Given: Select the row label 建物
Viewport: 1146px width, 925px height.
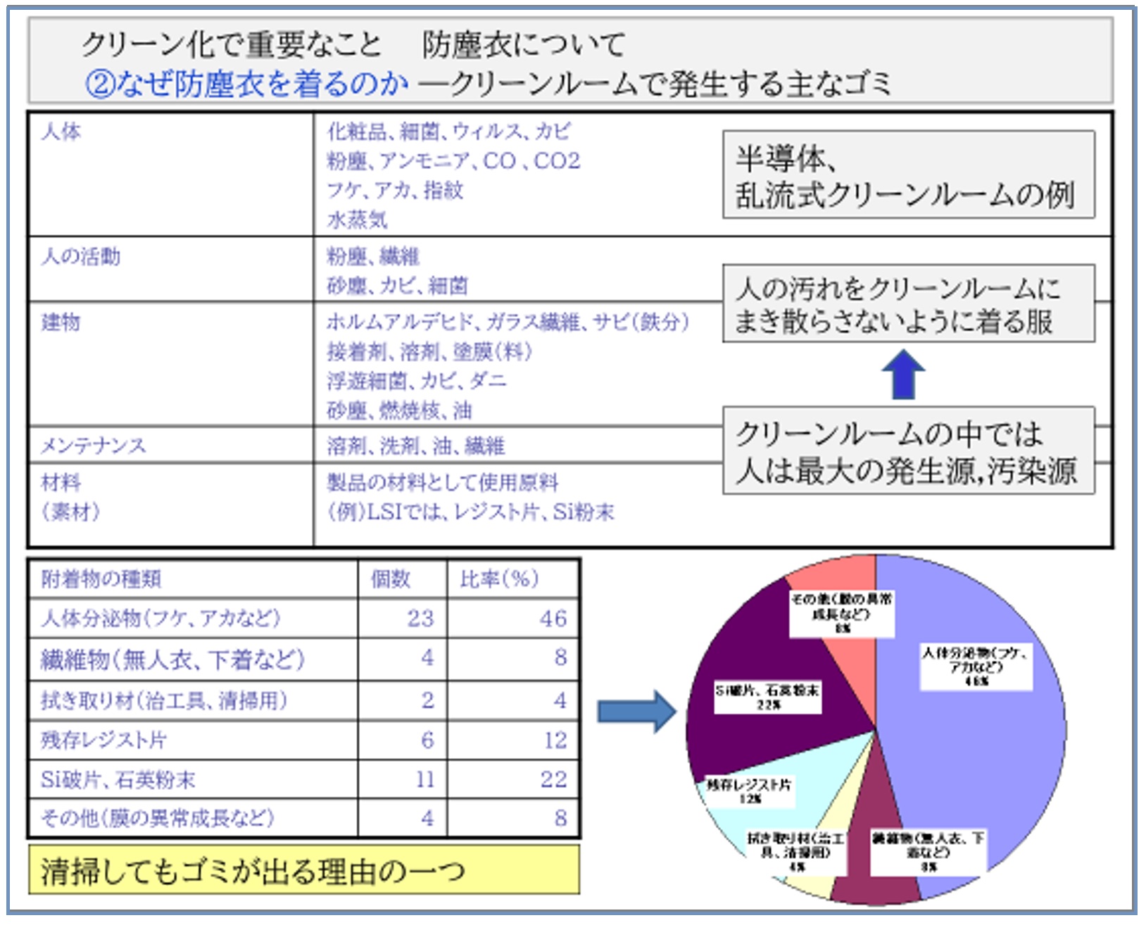Looking at the screenshot, I should [x=61, y=322].
